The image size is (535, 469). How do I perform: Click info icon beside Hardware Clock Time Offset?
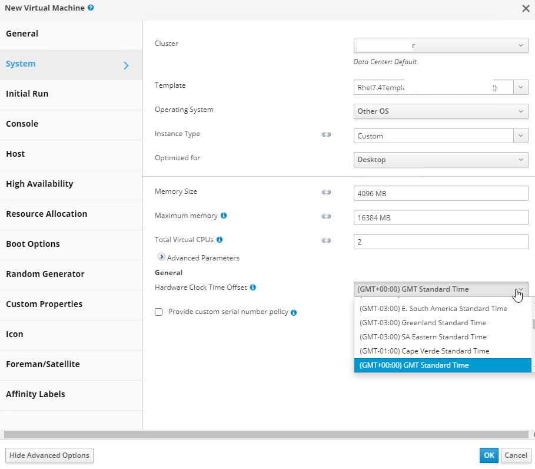pyautogui.click(x=252, y=288)
